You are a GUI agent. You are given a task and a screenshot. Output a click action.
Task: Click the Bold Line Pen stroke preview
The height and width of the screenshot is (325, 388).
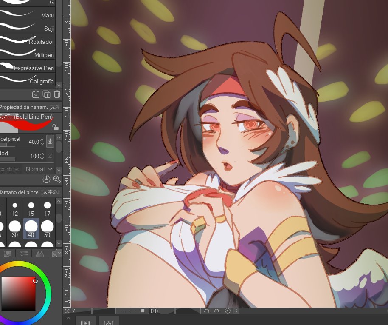coord(26,123)
